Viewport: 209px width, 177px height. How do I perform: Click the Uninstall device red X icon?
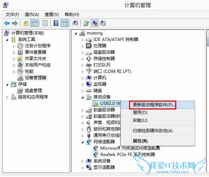(x=95, y=23)
